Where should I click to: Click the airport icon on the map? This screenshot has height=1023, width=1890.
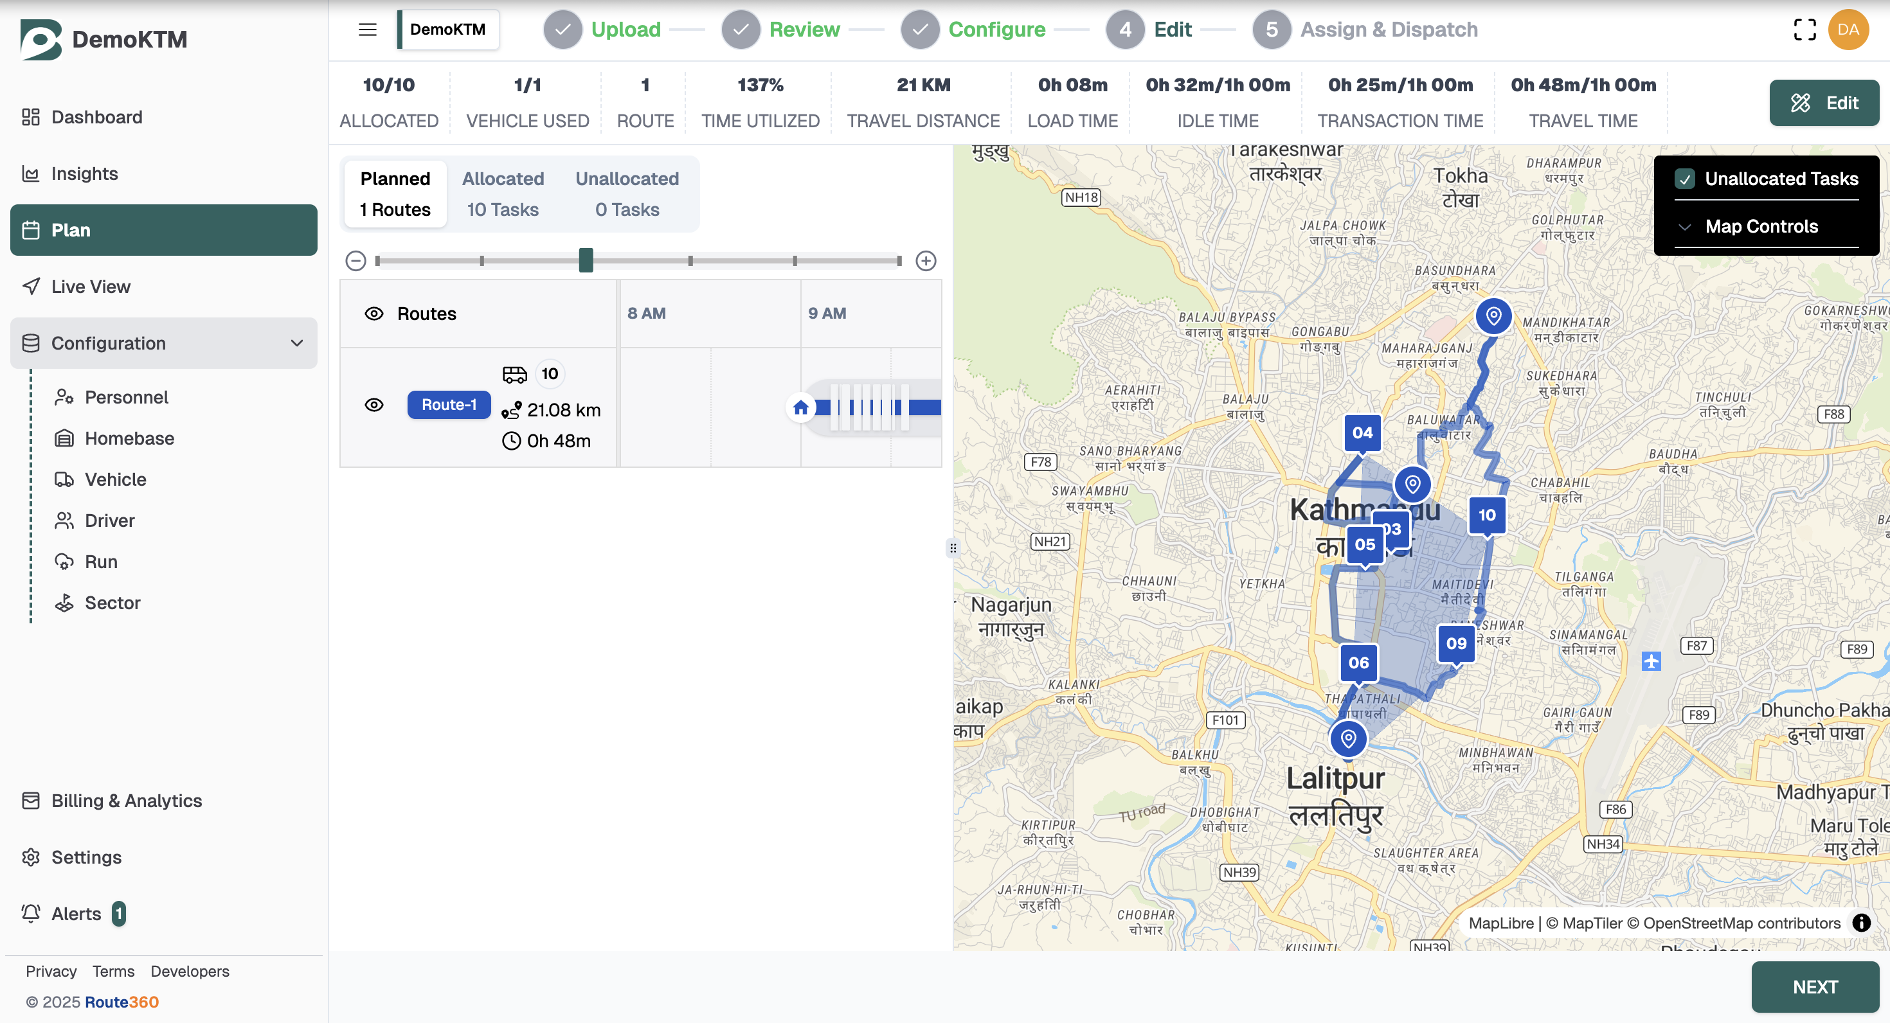coord(1652,661)
